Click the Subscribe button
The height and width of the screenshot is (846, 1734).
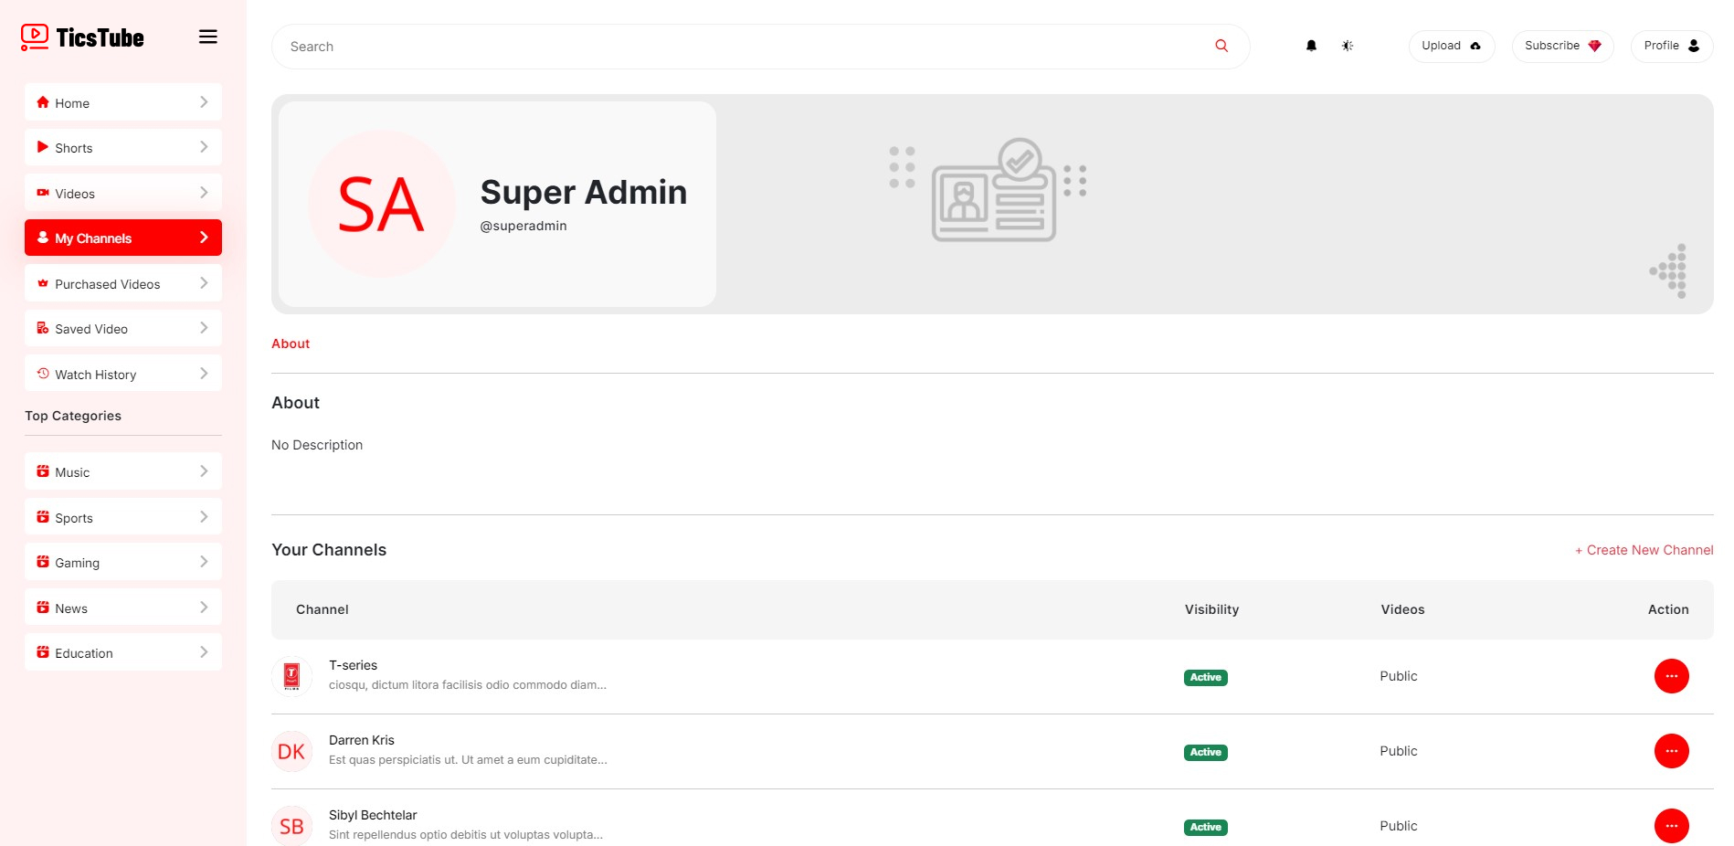click(x=1562, y=46)
